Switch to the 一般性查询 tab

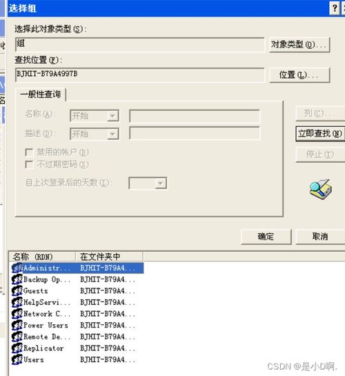tap(41, 95)
